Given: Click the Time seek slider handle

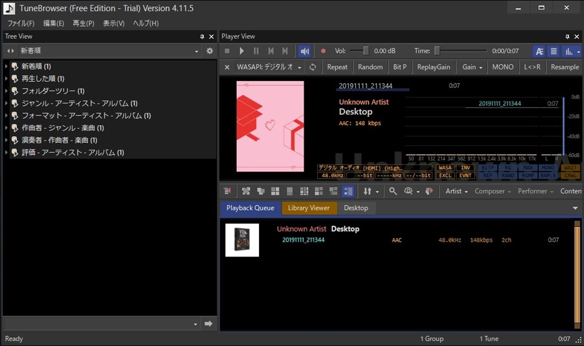Looking at the screenshot, I should click(437, 51).
